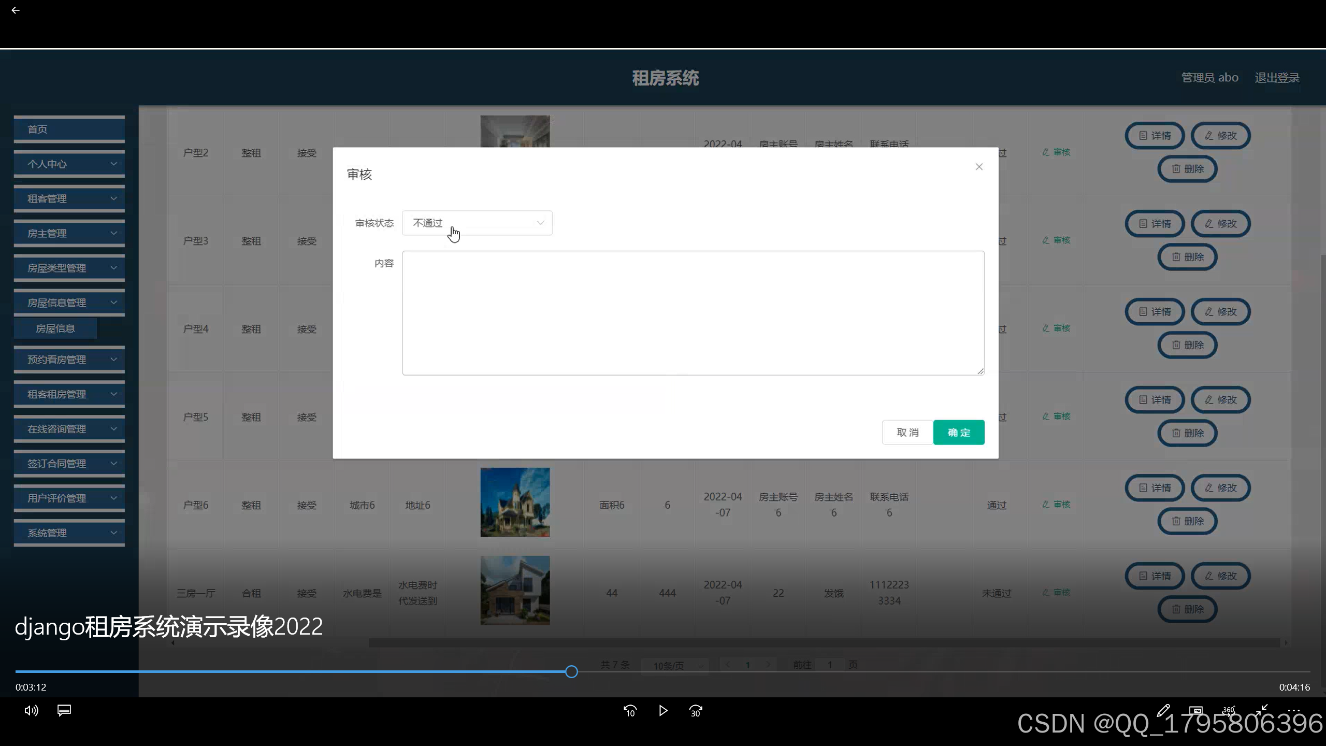Collapse 房屋信息管理 sidebar menu

coord(69,303)
